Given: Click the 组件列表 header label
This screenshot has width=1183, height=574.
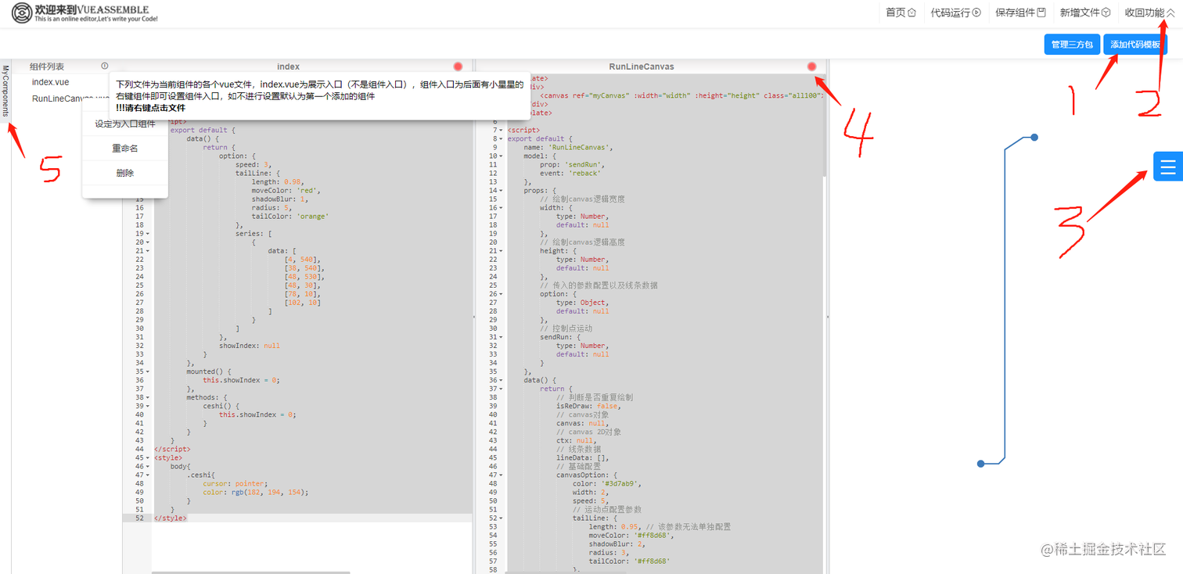Looking at the screenshot, I should [47, 66].
